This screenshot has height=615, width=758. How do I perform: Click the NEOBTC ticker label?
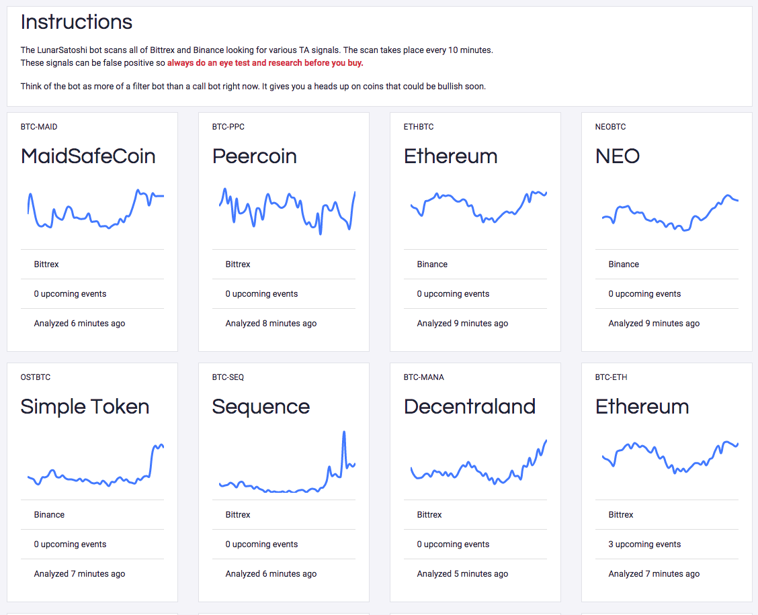click(610, 127)
